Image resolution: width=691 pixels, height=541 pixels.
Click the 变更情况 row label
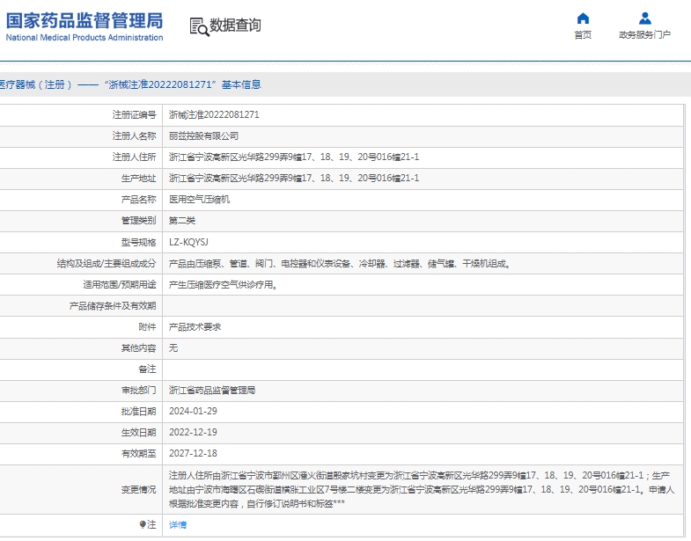click(x=138, y=489)
